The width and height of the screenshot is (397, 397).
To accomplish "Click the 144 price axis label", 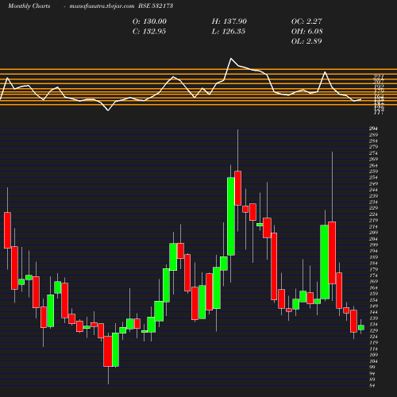I will pyautogui.click(x=373, y=312).
